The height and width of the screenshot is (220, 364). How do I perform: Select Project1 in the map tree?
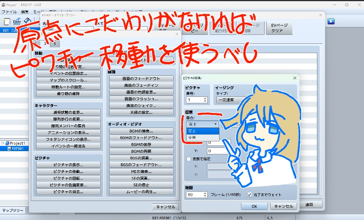pos(17,143)
